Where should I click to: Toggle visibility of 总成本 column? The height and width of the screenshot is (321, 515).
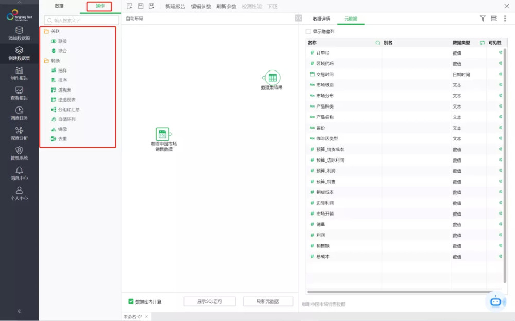[500, 256]
